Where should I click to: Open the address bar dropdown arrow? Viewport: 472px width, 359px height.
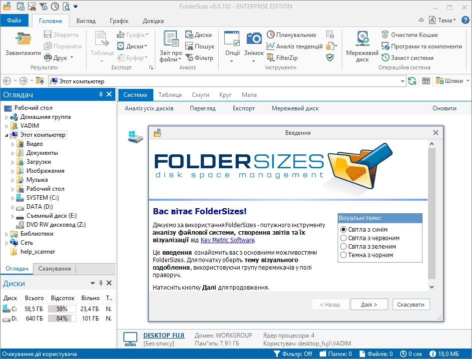(x=403, y=81)
